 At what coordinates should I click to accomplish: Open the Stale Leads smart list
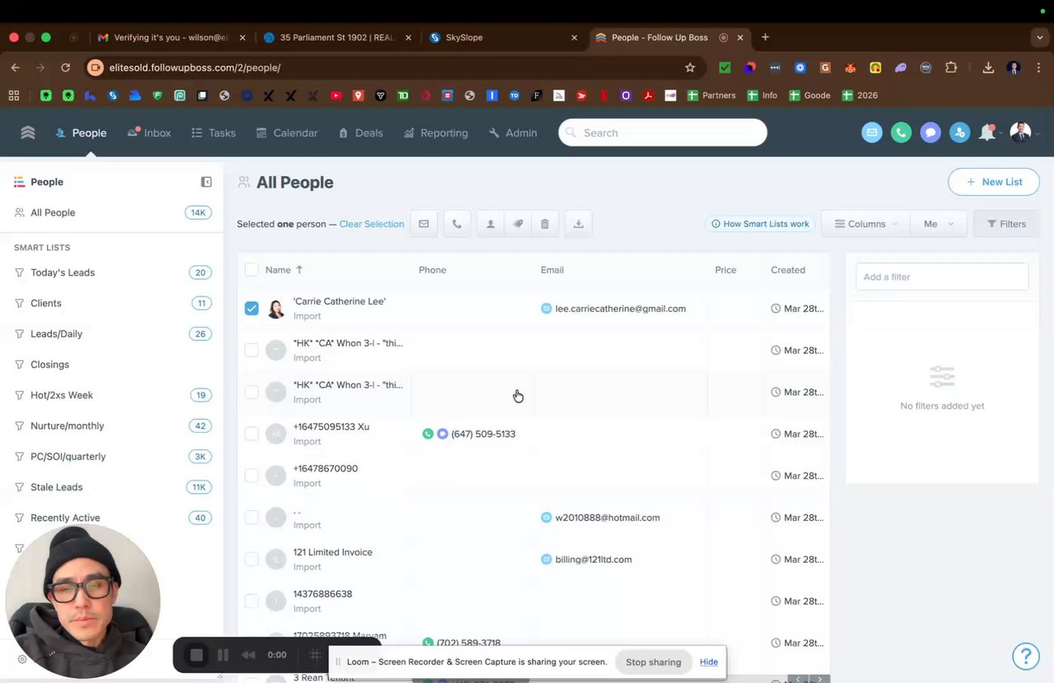[112, 487]
